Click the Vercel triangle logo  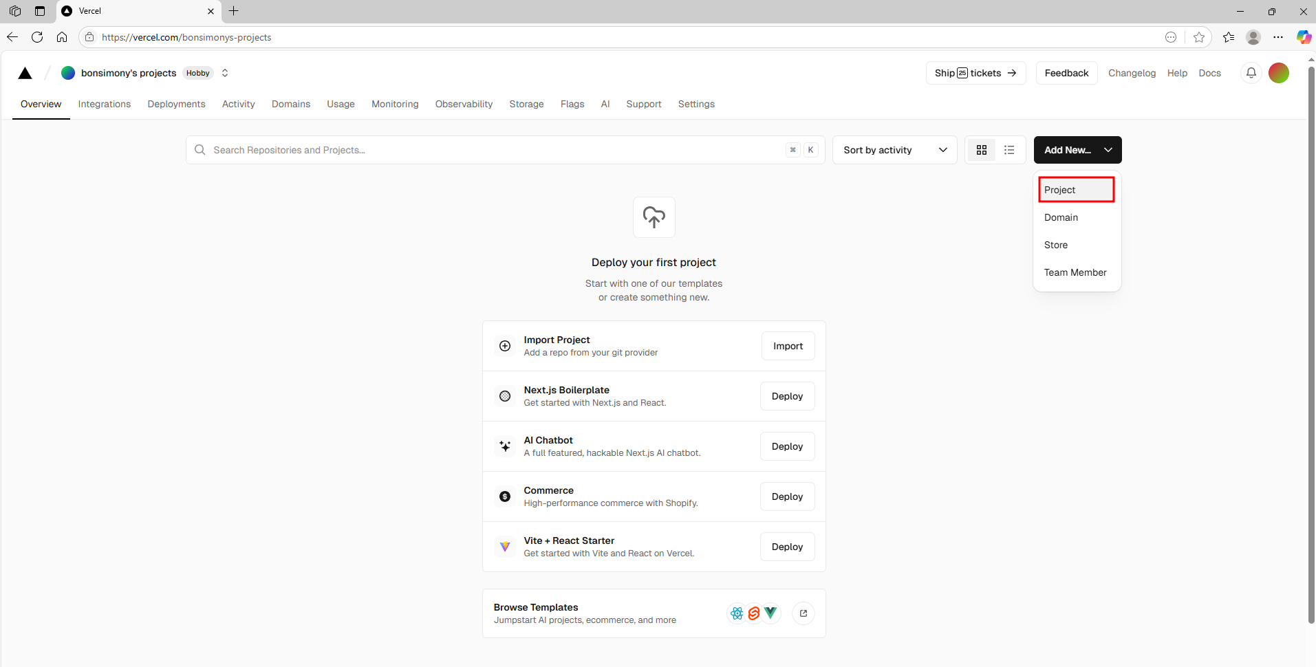[x=25, y=73]
